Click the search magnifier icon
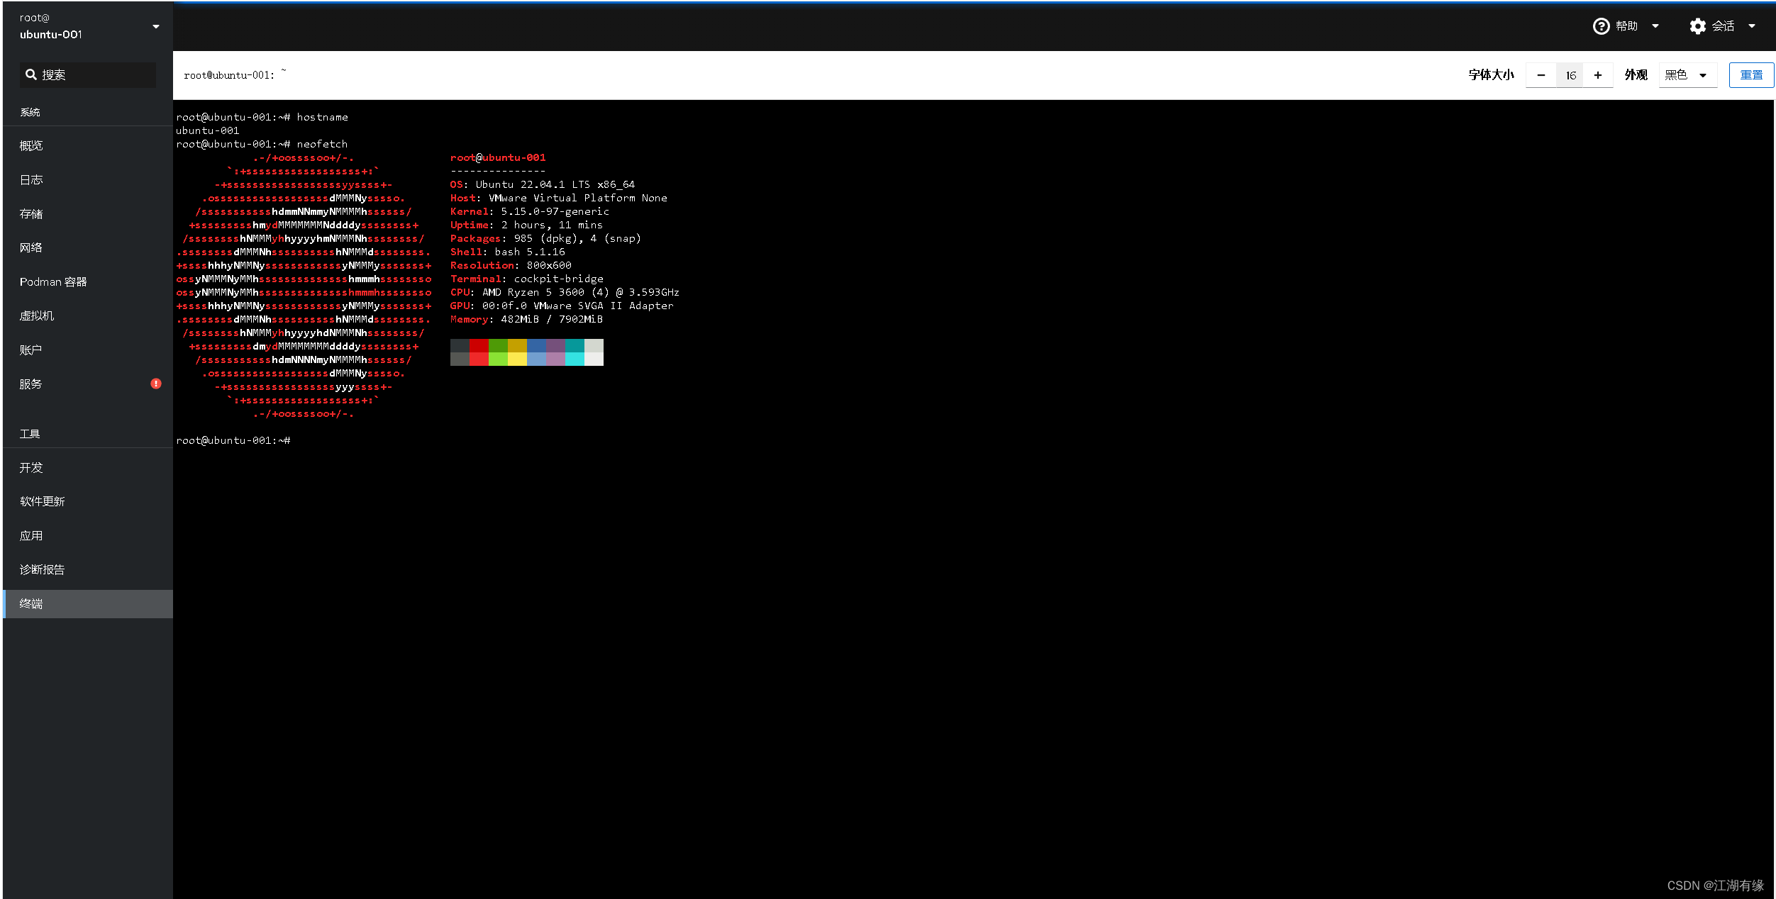 coord(30,74)
